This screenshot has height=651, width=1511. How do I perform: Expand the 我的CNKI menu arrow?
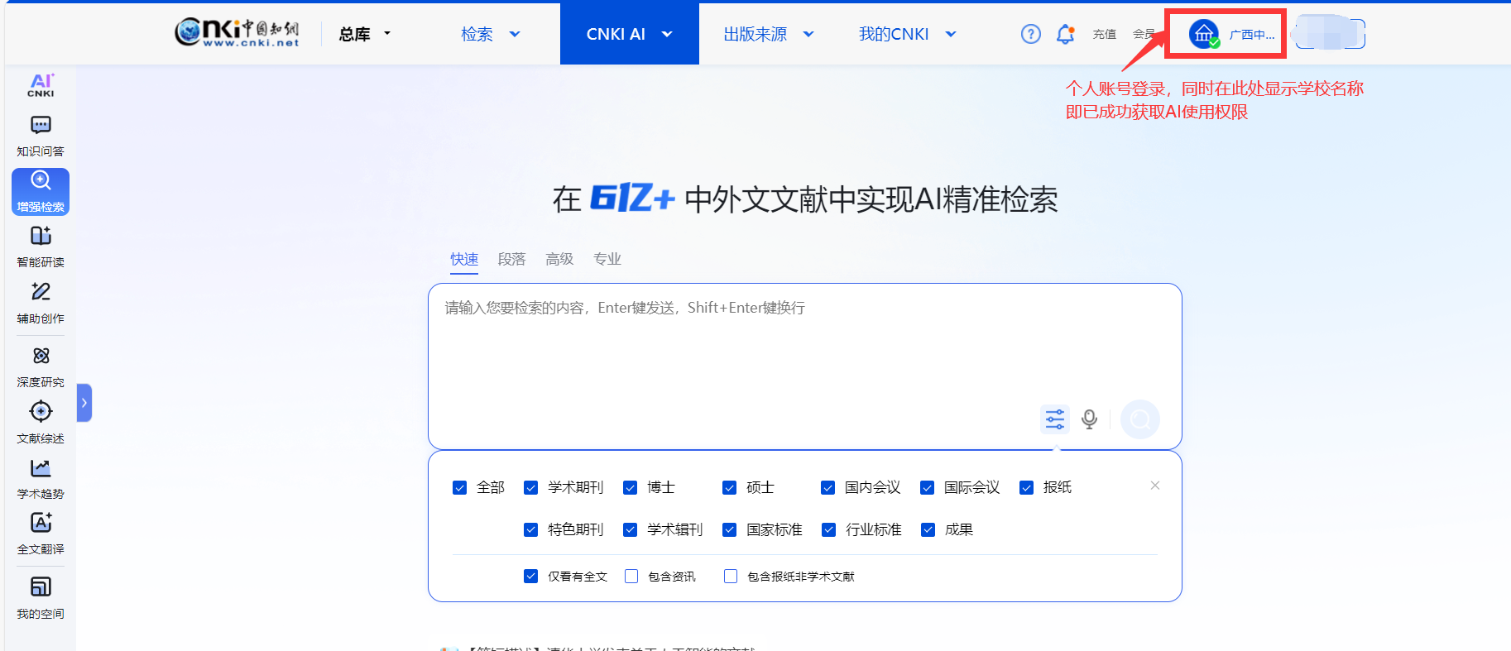coord(951,34)
